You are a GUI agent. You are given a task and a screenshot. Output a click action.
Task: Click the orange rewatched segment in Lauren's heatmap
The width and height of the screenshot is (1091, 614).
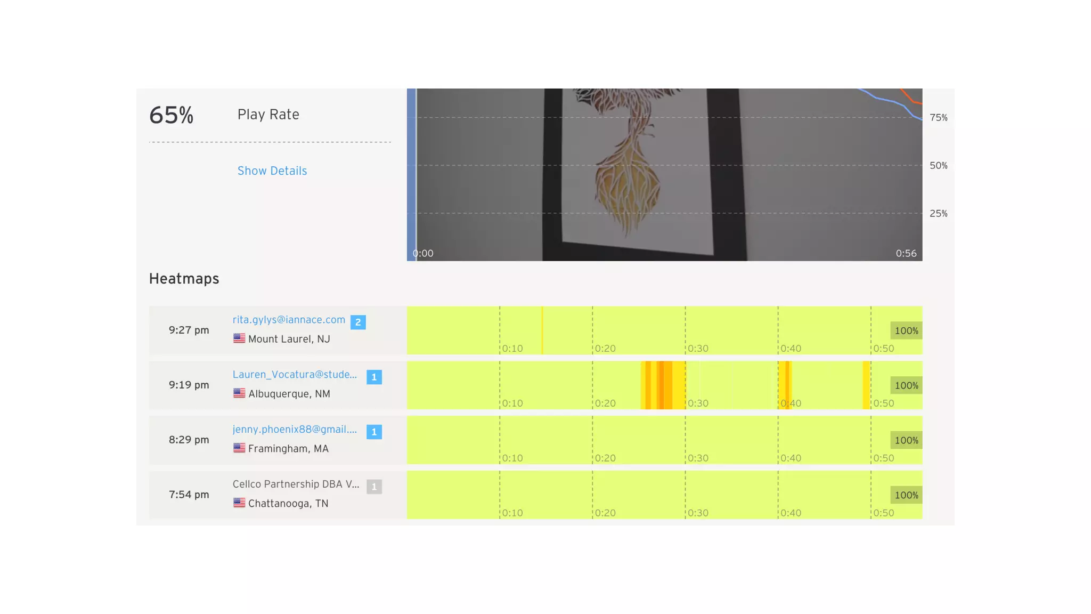[x=663, y=385]
